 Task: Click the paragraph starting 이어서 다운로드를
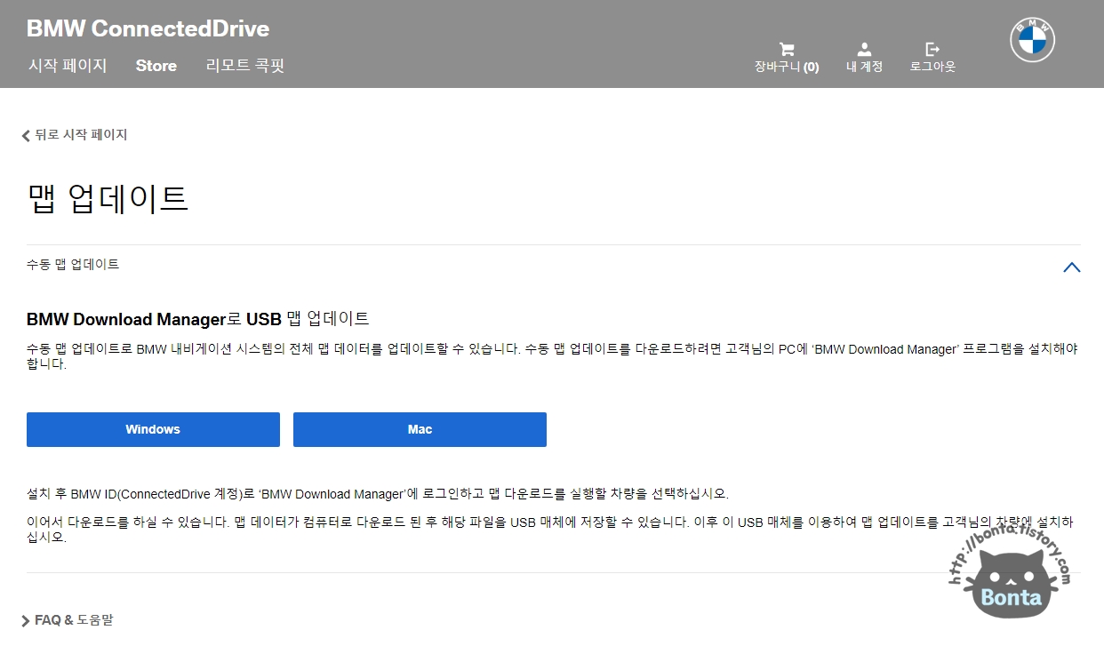[550, 530]
